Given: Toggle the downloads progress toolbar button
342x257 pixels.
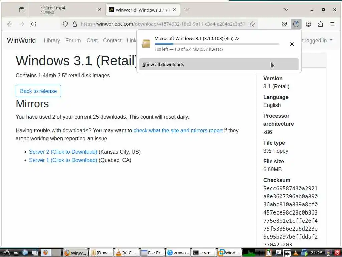Looking at the screenshot, I should [296, 24].
